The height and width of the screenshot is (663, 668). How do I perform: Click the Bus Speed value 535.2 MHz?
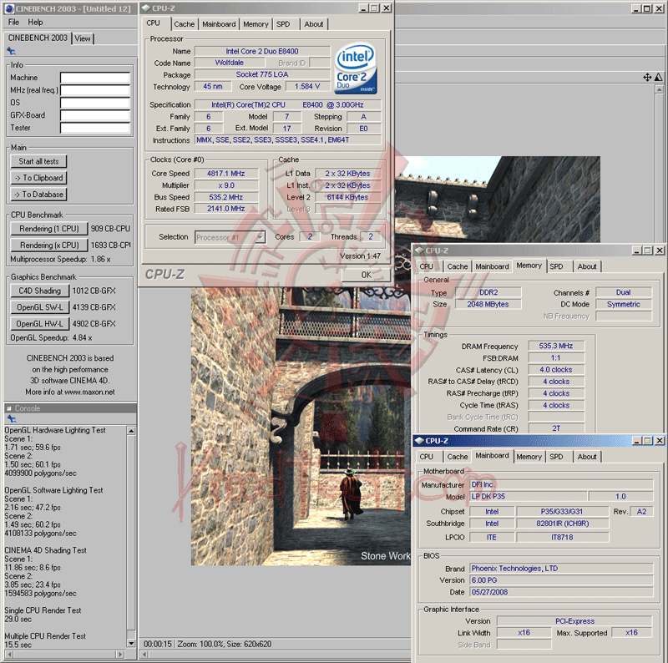coord(226,197)
